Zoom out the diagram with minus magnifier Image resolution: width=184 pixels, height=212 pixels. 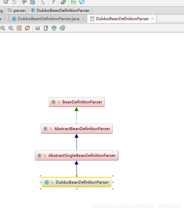(x=3, y=28)
